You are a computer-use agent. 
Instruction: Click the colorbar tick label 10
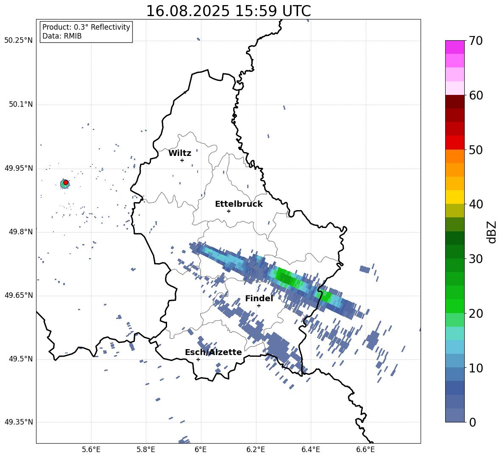pos(476,368)
